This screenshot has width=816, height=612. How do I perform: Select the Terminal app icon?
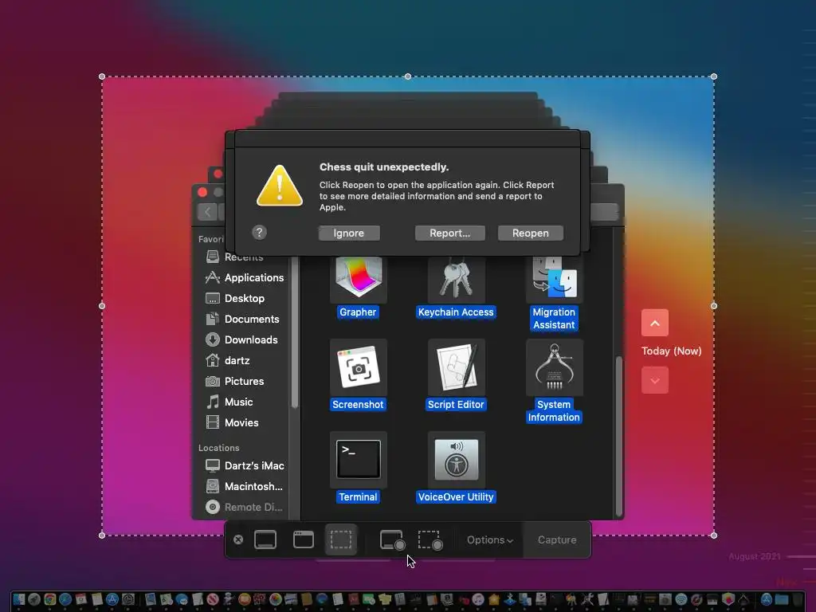[x=358, y=460]
